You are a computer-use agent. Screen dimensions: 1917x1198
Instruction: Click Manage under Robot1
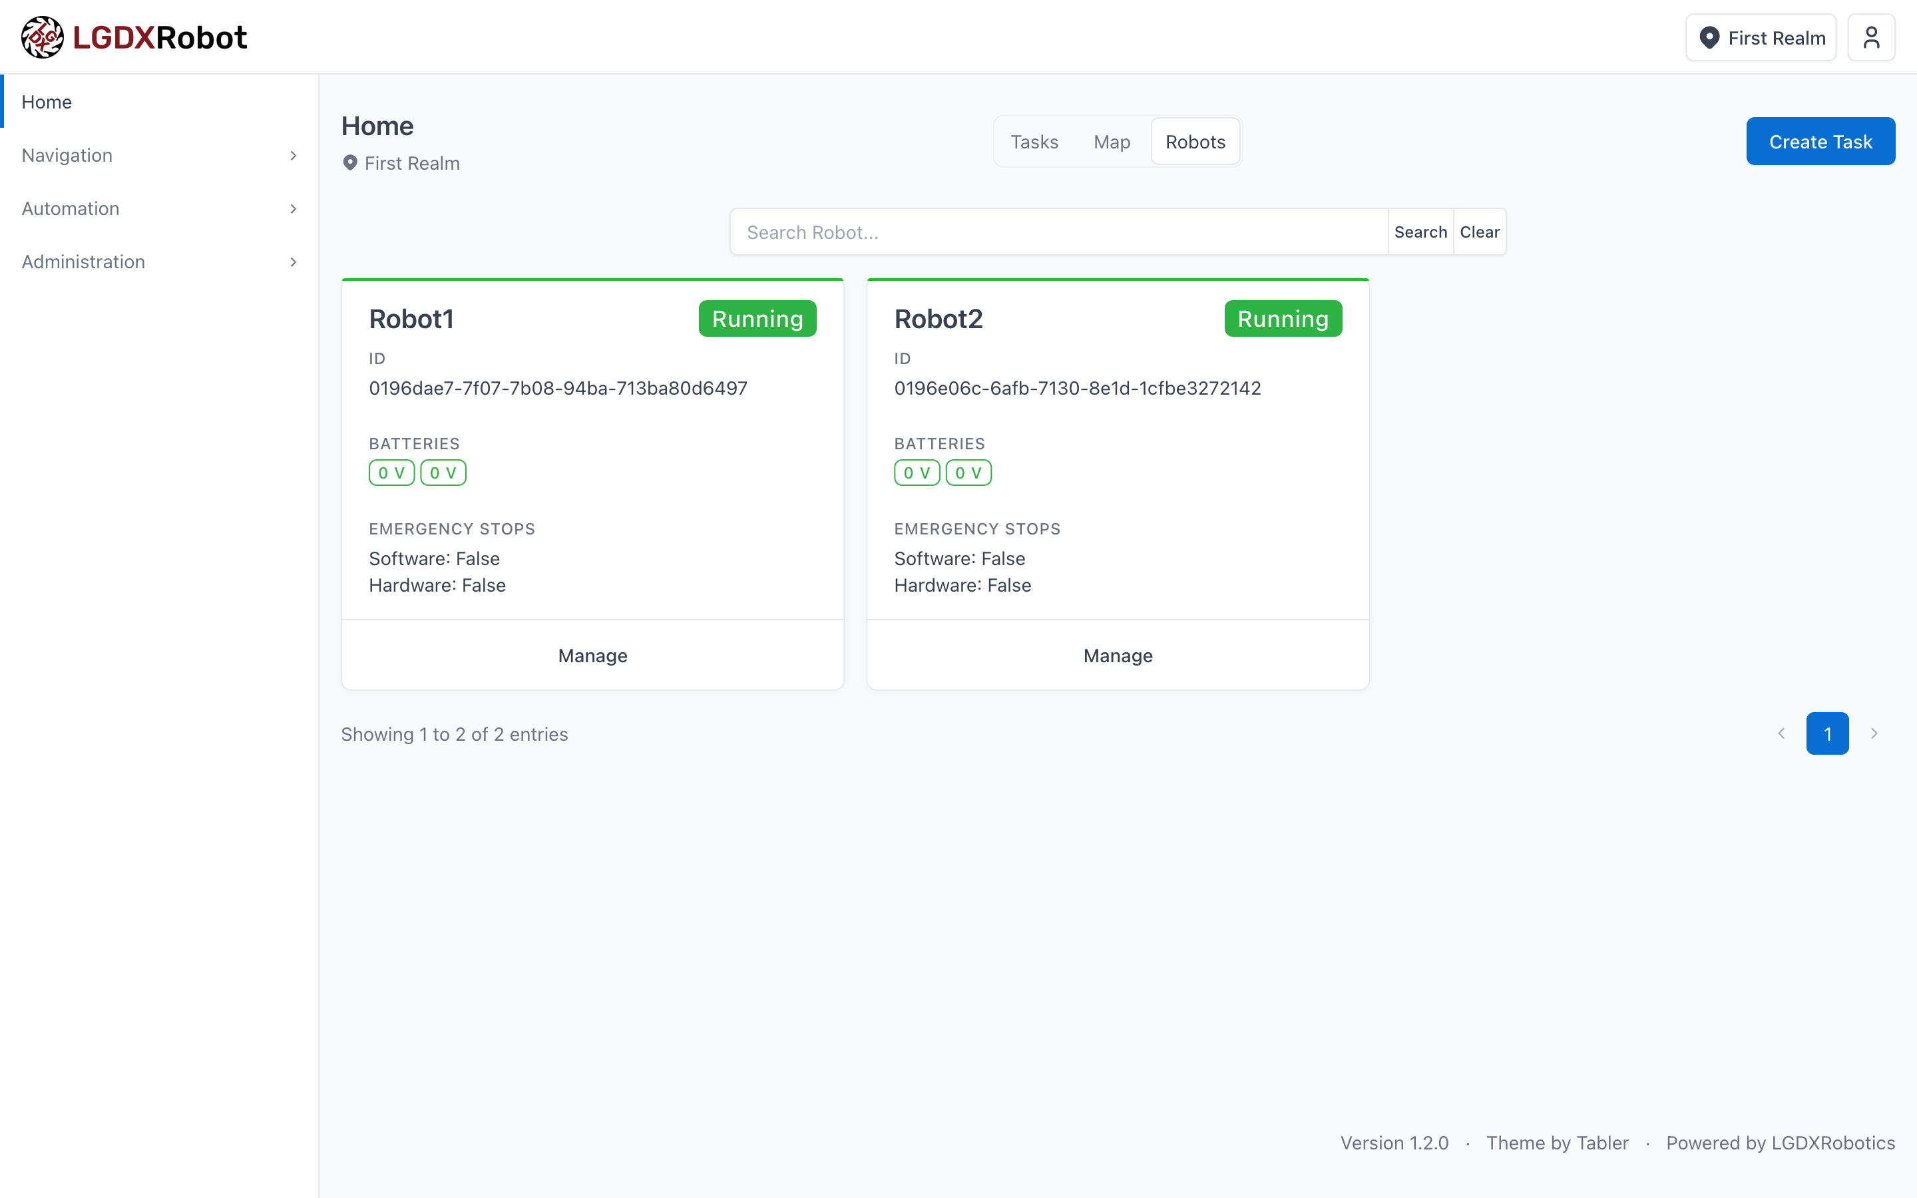[592, 656]
